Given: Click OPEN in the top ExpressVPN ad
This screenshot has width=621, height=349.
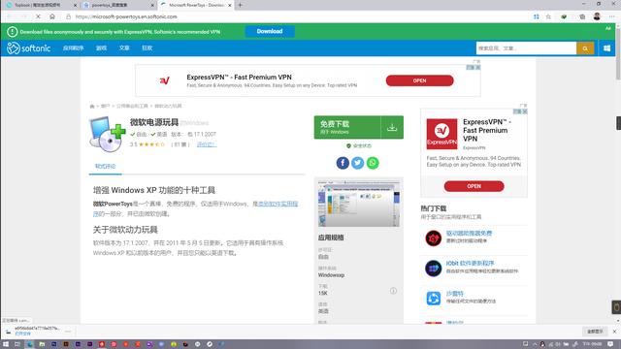Looking at the screenshot, I should tap(420, 80).
